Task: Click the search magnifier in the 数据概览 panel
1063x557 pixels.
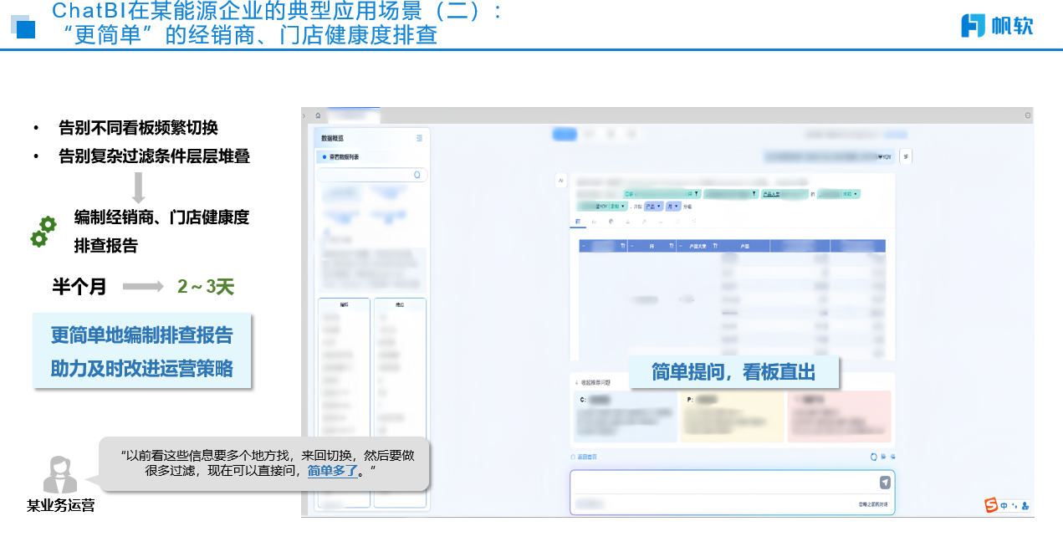Action: coord(417,175)
